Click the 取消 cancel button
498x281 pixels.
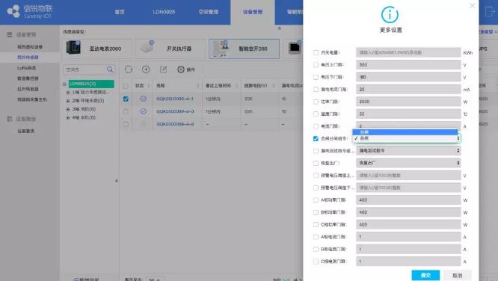458,276
